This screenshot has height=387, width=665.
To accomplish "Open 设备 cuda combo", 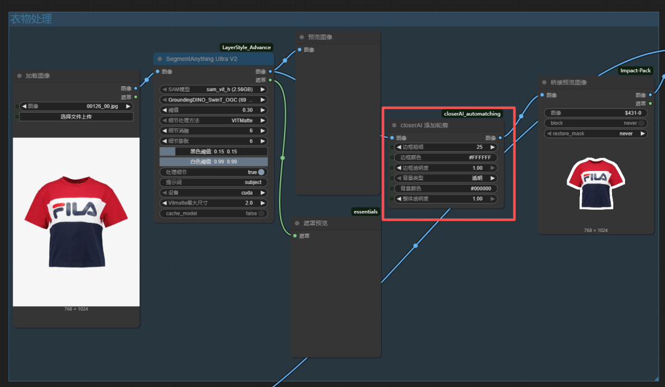I will click(x=213, y=193).
